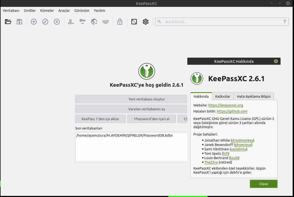The image size is (294, 197).
Task: Open the https://keepassxc.org link
Action: point(225,105)
